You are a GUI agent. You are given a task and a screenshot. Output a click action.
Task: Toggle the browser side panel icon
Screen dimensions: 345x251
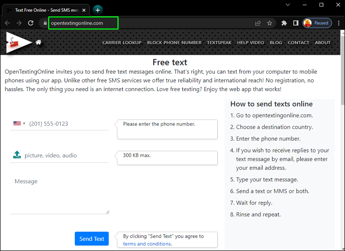pyautogui.click(x=296, y=23)
